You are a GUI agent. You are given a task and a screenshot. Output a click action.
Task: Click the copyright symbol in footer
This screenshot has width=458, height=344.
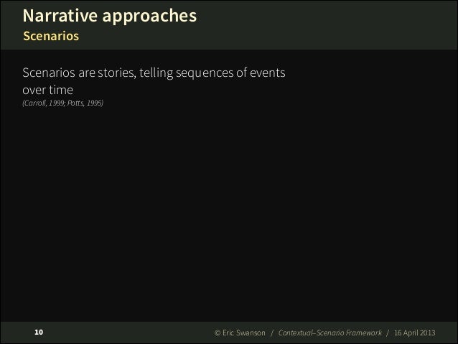coord(218,333)
